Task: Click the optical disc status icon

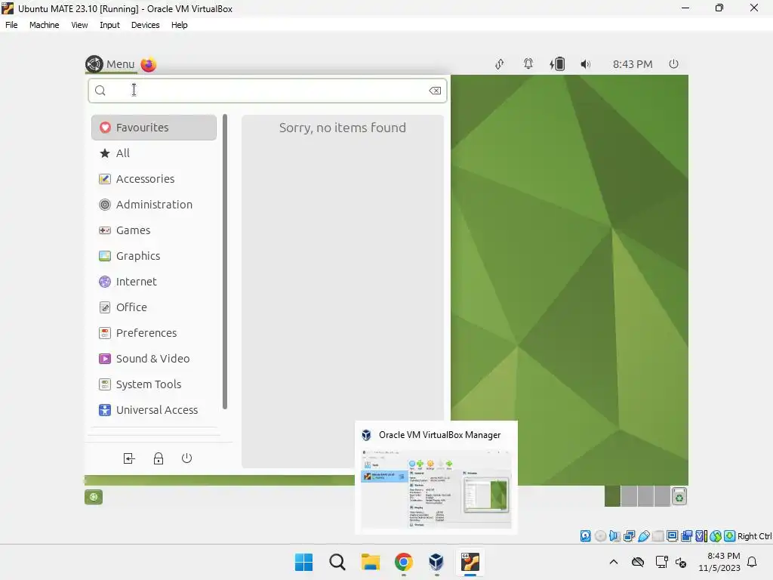Action: (600, 536)
